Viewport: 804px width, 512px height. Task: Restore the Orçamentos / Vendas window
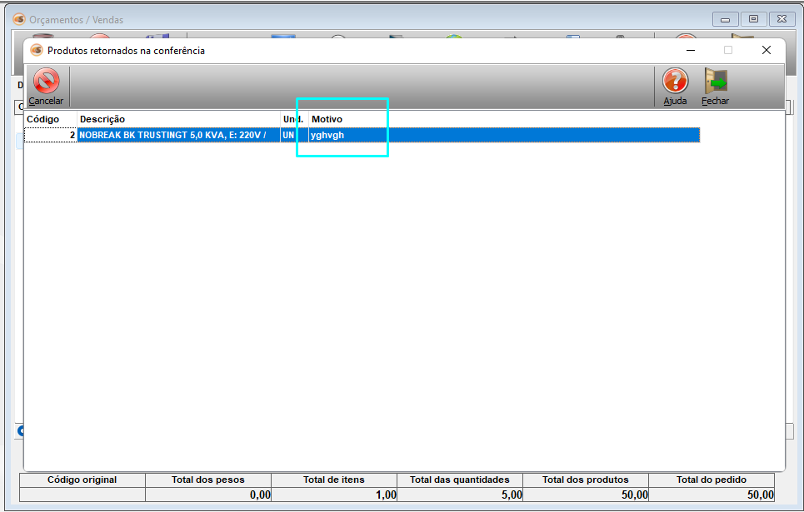tap(753, 19)
